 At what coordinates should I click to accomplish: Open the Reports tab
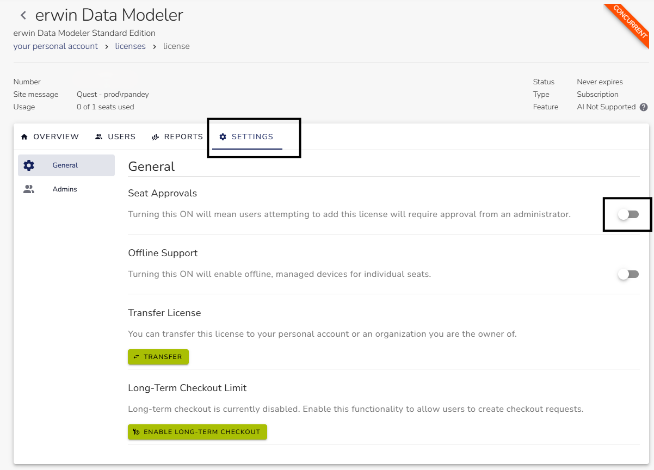[177, 137]
